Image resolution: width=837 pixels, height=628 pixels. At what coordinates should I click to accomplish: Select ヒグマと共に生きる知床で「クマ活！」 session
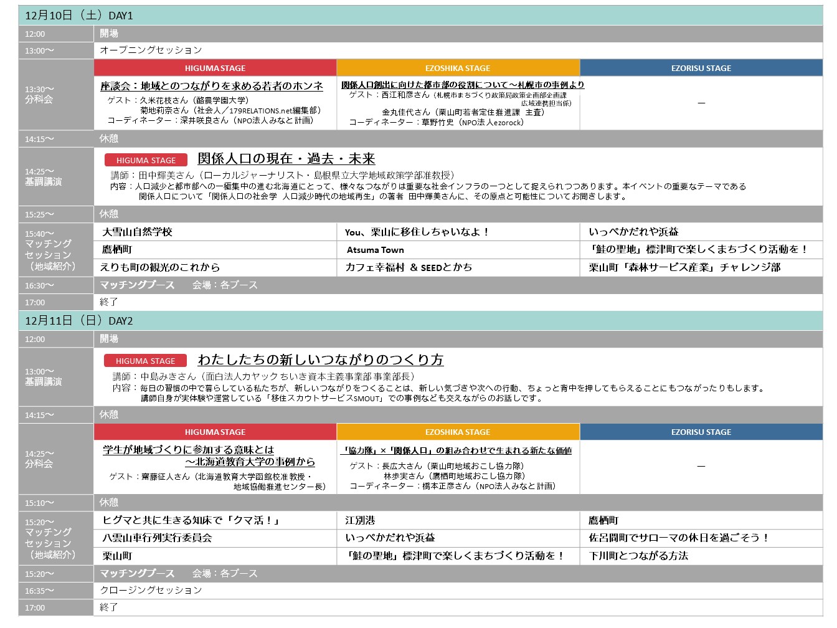coord(191,520)
